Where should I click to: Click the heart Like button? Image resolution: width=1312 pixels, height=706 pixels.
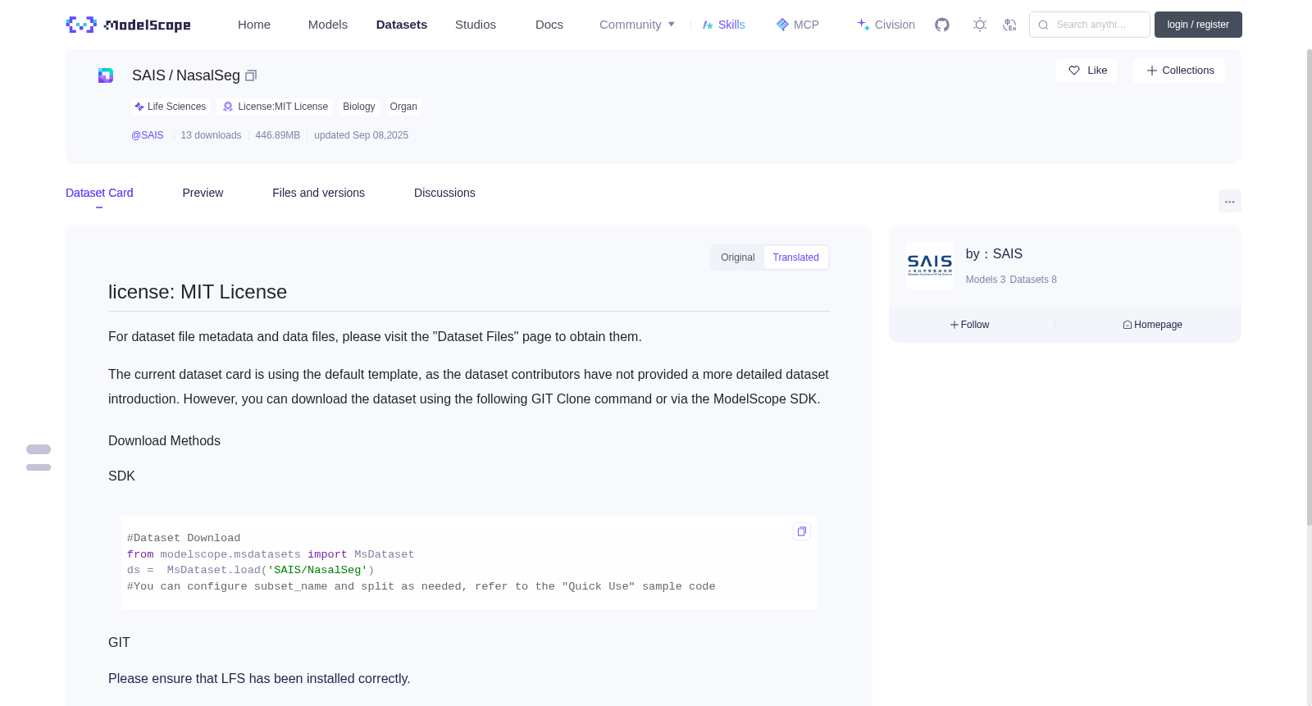tap(1086, 71)
